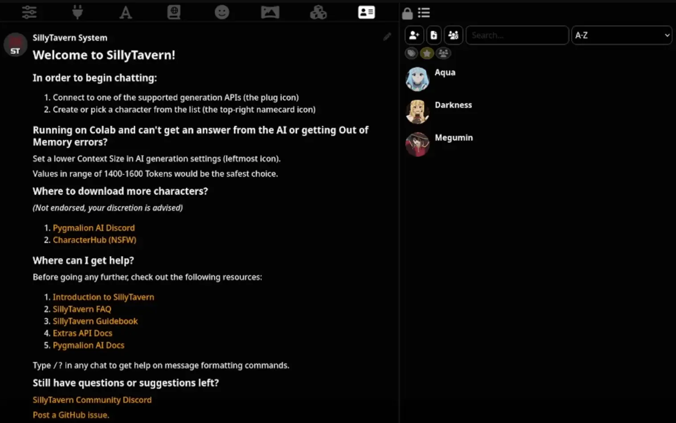The width and height of the screenshot is (676, 423).
Task: Open character management namecard icon
Action: point(366,12)
